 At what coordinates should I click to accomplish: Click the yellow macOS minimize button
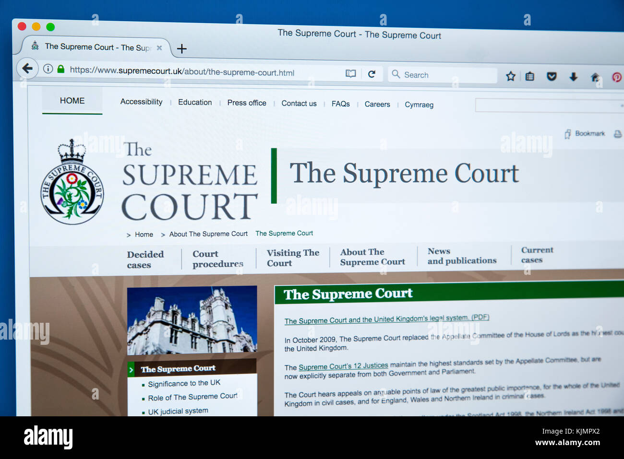(x=36, y=26)
